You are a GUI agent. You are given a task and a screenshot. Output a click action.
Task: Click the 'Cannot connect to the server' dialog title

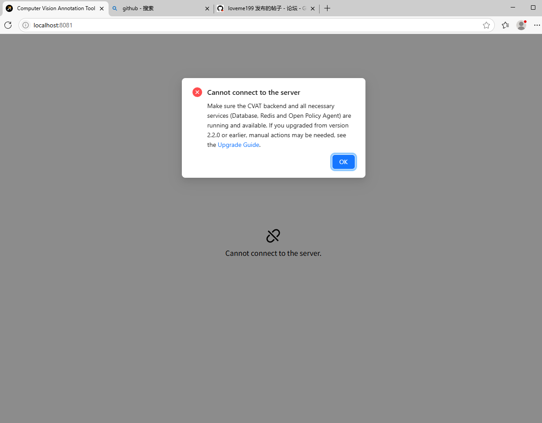(254, 93)
